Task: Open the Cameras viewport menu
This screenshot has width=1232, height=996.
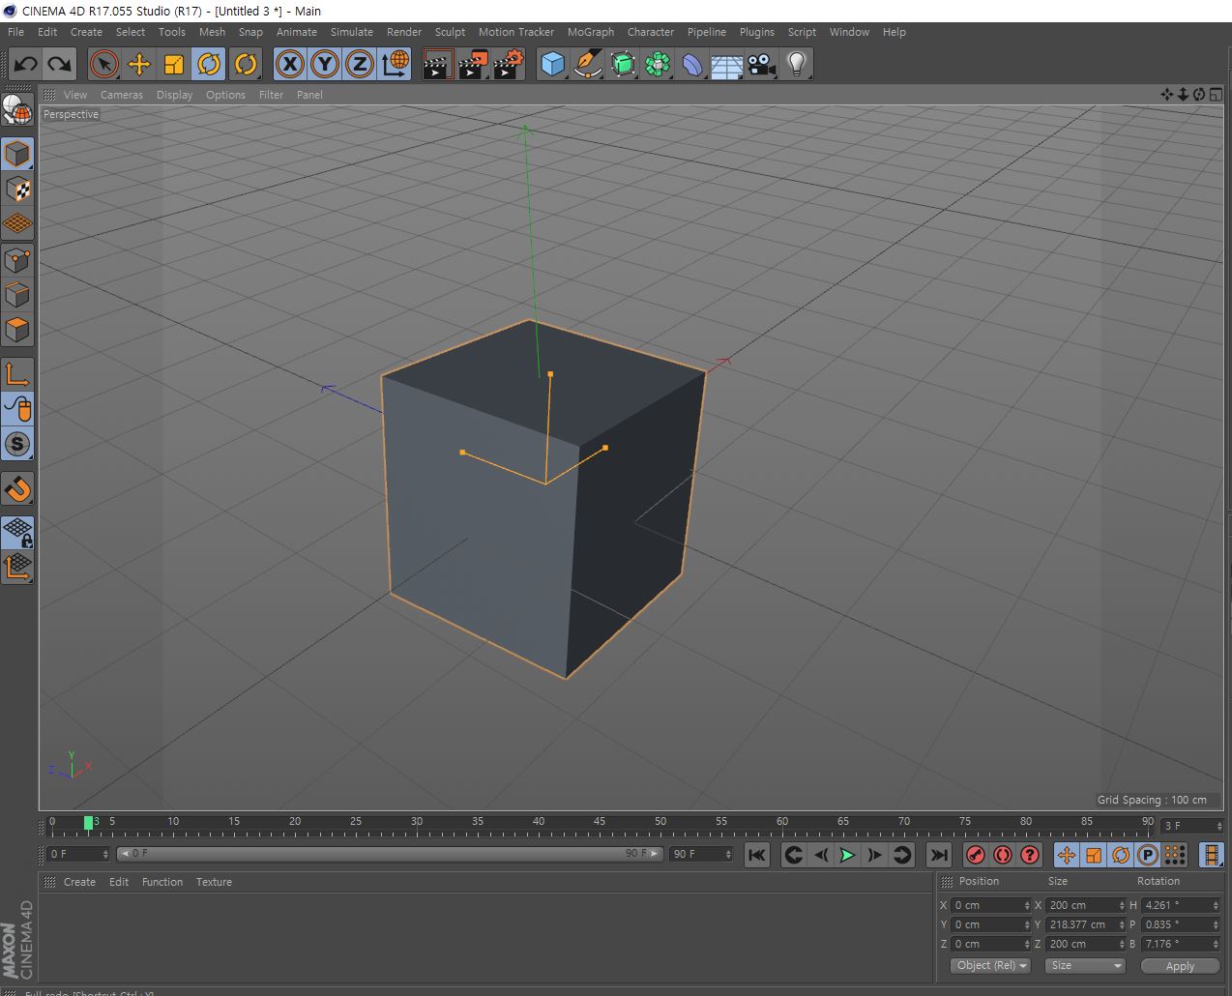Action: [121, 95]
